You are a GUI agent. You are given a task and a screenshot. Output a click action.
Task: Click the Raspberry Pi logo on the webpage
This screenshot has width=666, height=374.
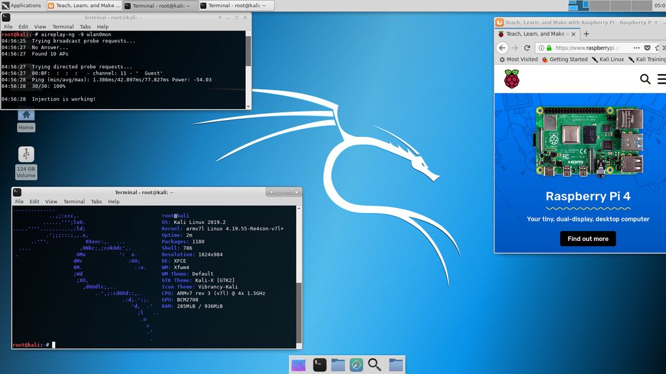513,79
